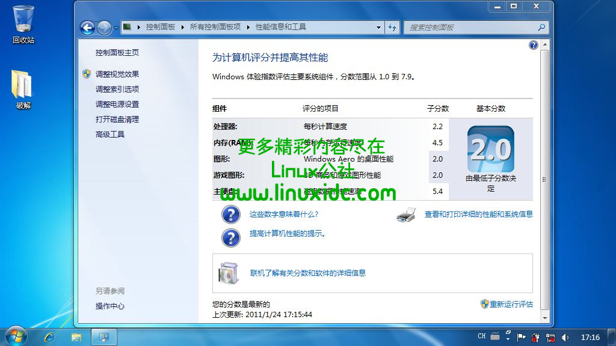Click the refresh icon in the address bar
This screenshot has height=346, width=616.
(x=392, y=27)
